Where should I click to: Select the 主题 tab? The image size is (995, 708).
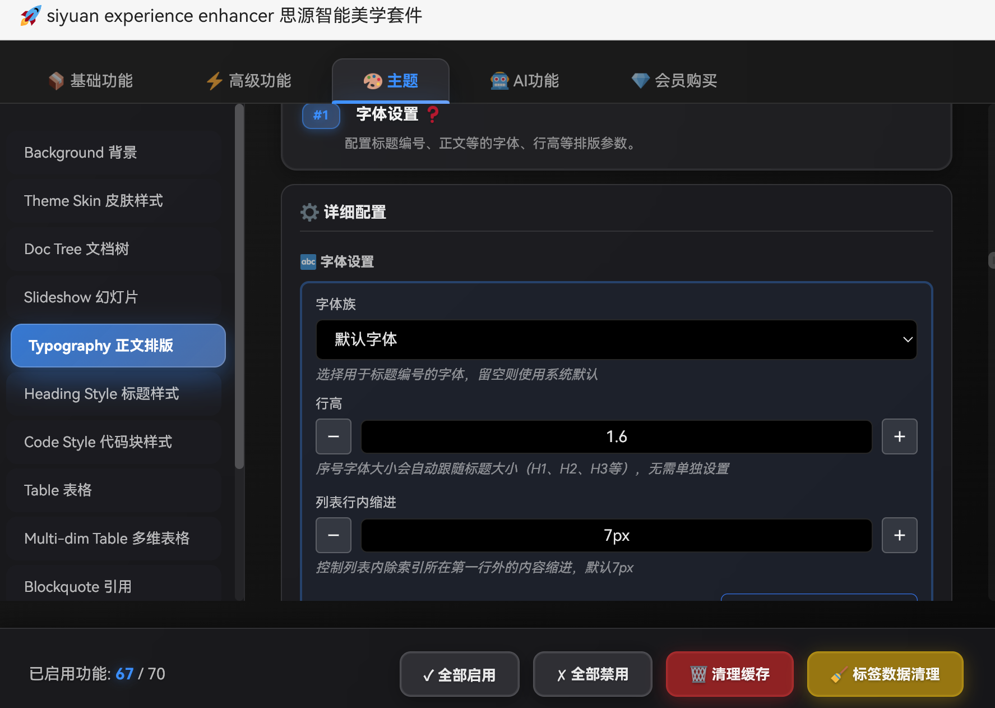tap(391, 81)
